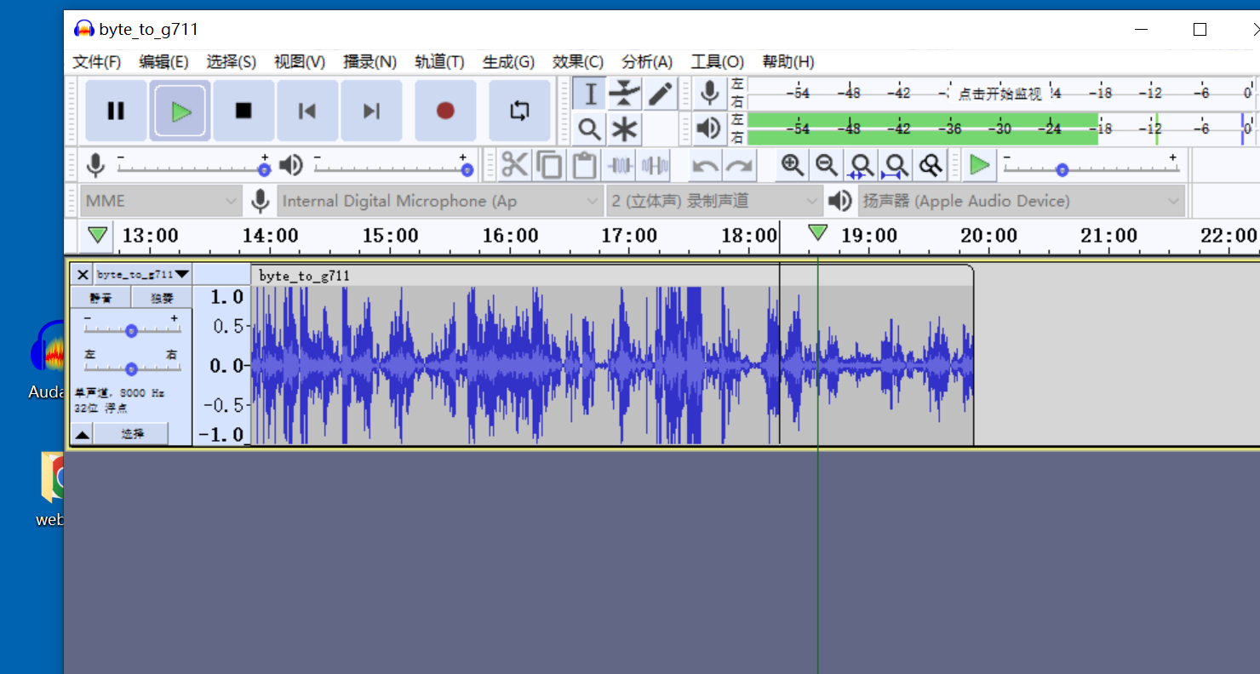Open the playback meter speaker menu

pyautogui.click(x=708, y=129)
